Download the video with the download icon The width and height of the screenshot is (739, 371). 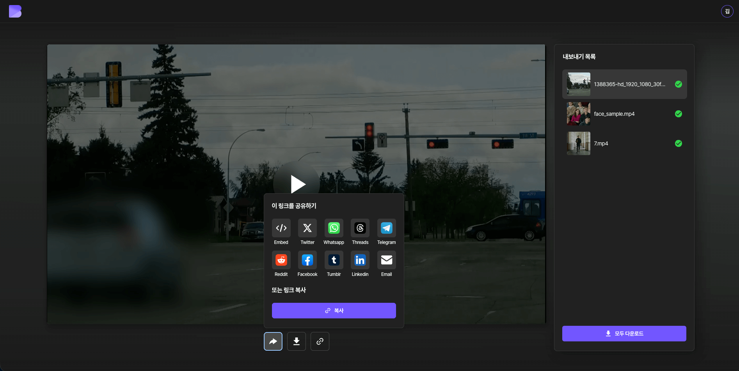297,341
